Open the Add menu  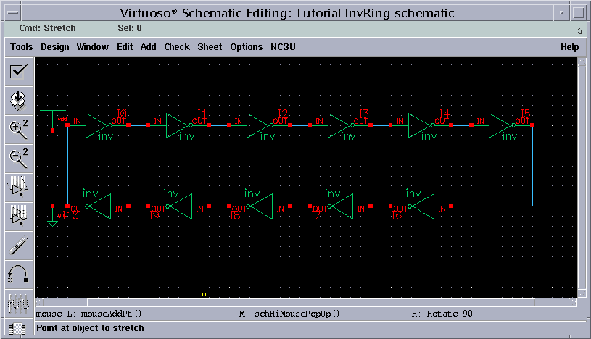point(148,47)
